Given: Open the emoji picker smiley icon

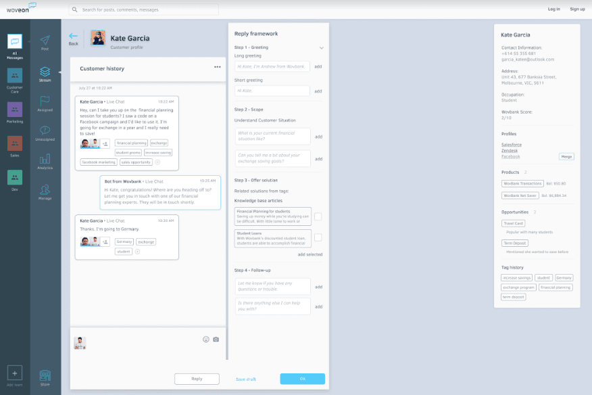Looking at the screenshot, I should pyautogui.click(x=206, y=340).
